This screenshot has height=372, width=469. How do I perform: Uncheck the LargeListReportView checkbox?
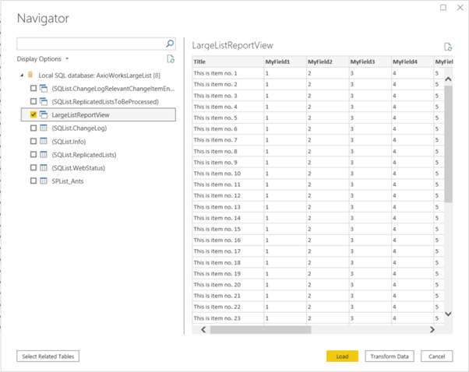point(33,114)
